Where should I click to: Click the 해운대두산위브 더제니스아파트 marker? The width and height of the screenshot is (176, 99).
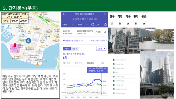click(29, 46)
